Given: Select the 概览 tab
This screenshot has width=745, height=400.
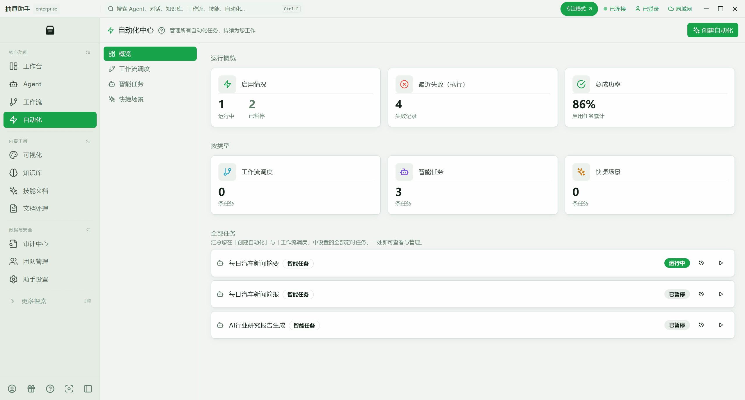Looking at the screenshot, I should pyautogui.click(x=150, y=54).
